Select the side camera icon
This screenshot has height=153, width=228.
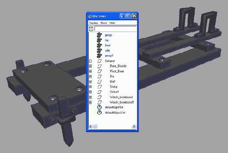click(99, 51)
